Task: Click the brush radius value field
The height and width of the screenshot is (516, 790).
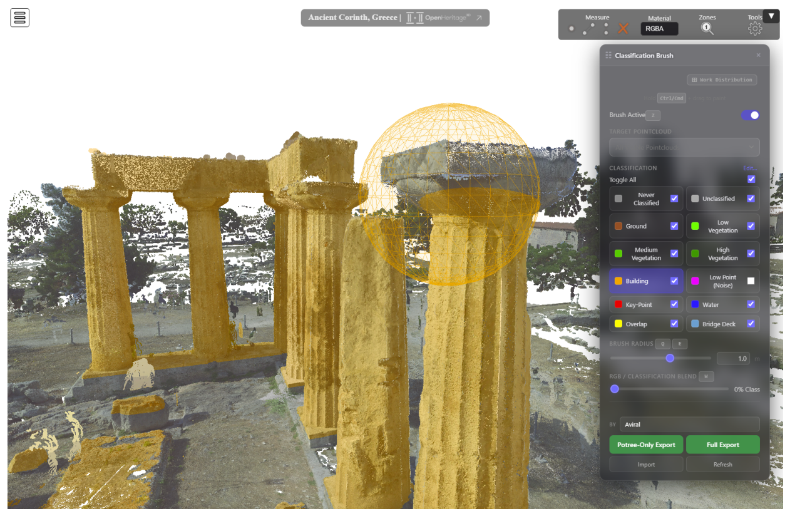Action: click(x=734, y=358)
